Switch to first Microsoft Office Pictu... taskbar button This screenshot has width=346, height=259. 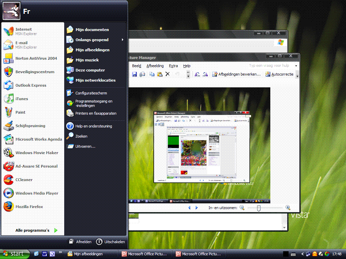click(x=145, y=254)
